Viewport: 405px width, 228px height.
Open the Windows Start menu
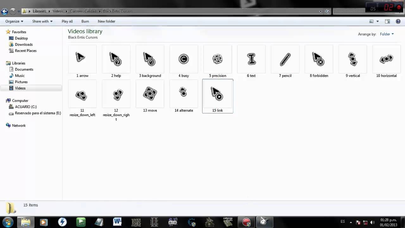pyautogui.click(x=8, y=222)
